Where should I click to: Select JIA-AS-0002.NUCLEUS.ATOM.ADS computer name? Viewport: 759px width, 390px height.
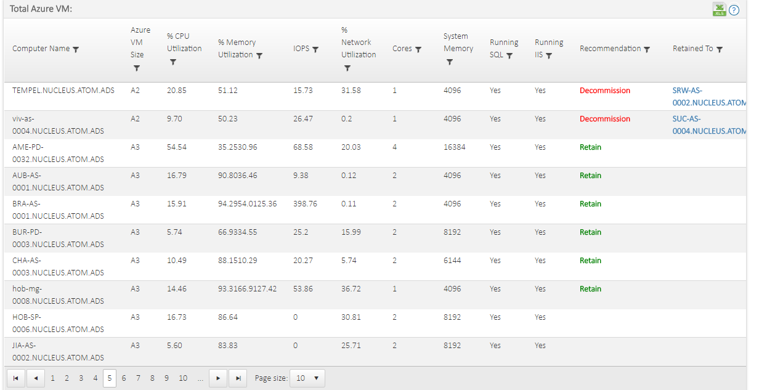(x=58, y=352)
